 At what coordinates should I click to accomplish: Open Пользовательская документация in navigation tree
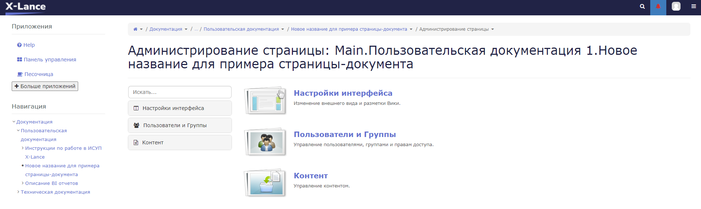pyautogui.click(x=44, y=135)
